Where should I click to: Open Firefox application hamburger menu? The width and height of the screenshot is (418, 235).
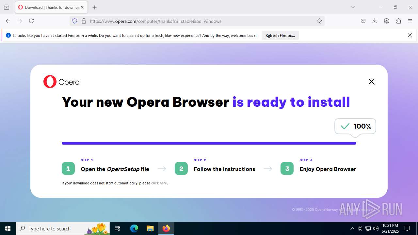tap(410, 21)
